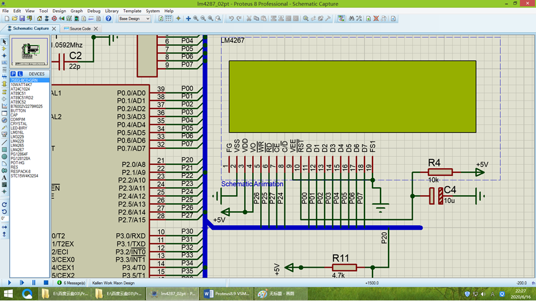Screen dimensions: 536x301
Task: Click the Pan/center view blue arrows icon
Action: 188,19
